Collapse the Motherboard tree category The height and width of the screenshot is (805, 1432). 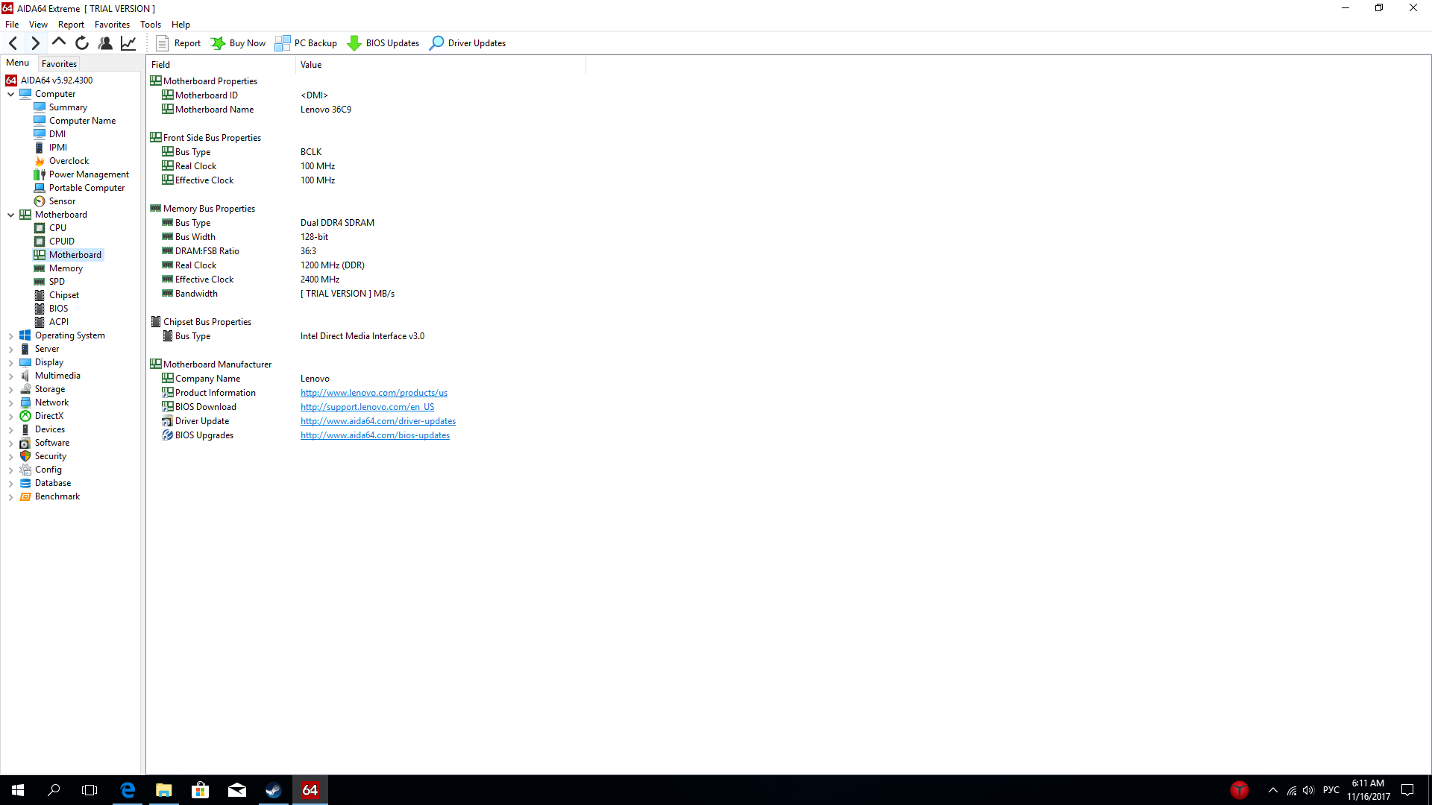[11, 215]
